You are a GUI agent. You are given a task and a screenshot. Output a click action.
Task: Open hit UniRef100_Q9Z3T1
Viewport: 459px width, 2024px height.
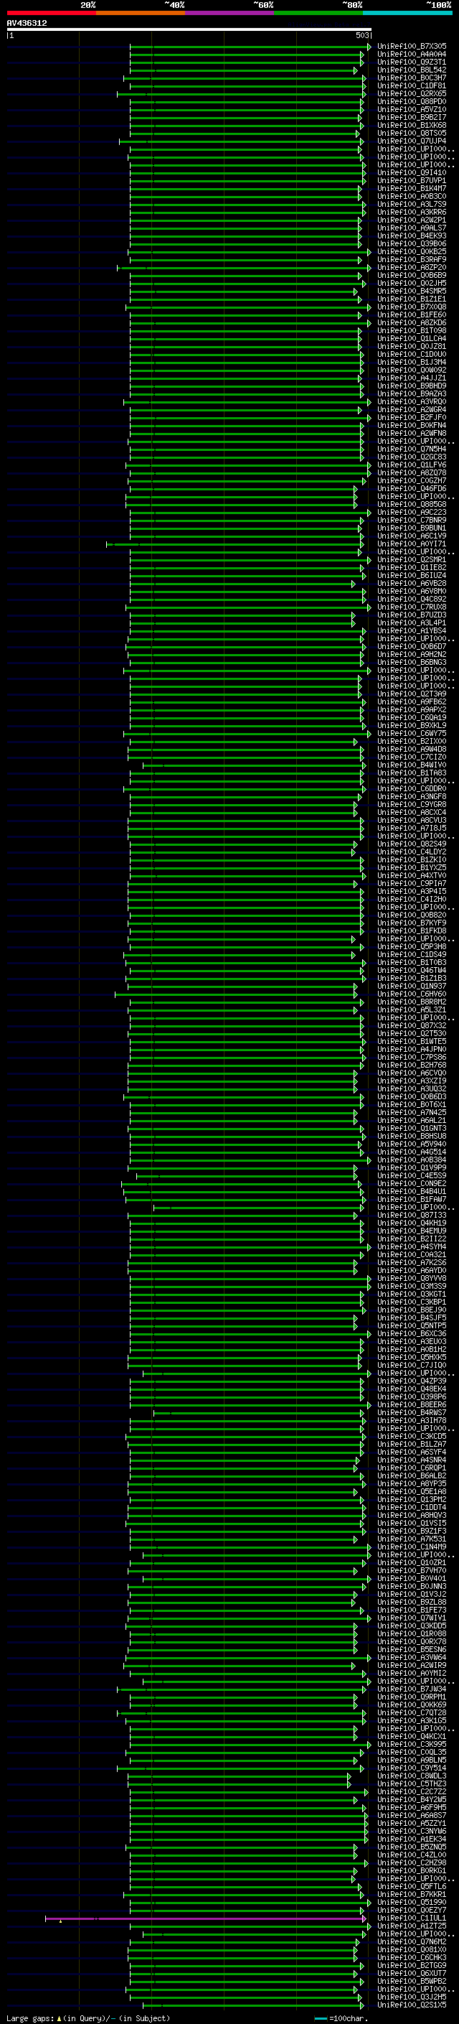[411, 62]
